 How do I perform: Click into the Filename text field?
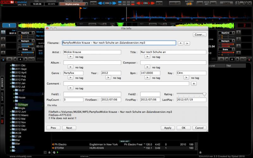119,43
